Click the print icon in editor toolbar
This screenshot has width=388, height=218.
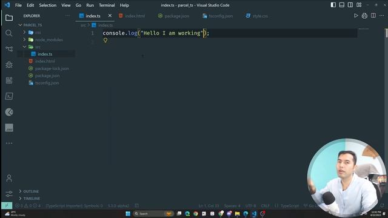pyautogui.click(x=364, y=16)
